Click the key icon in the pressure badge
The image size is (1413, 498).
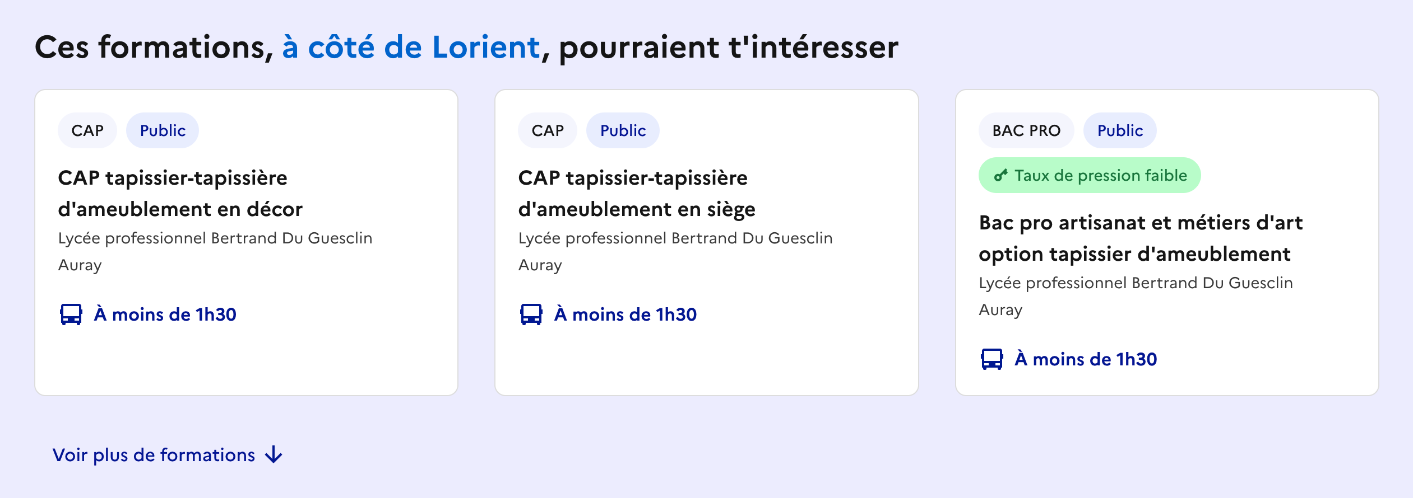(x=1000, y=176)
